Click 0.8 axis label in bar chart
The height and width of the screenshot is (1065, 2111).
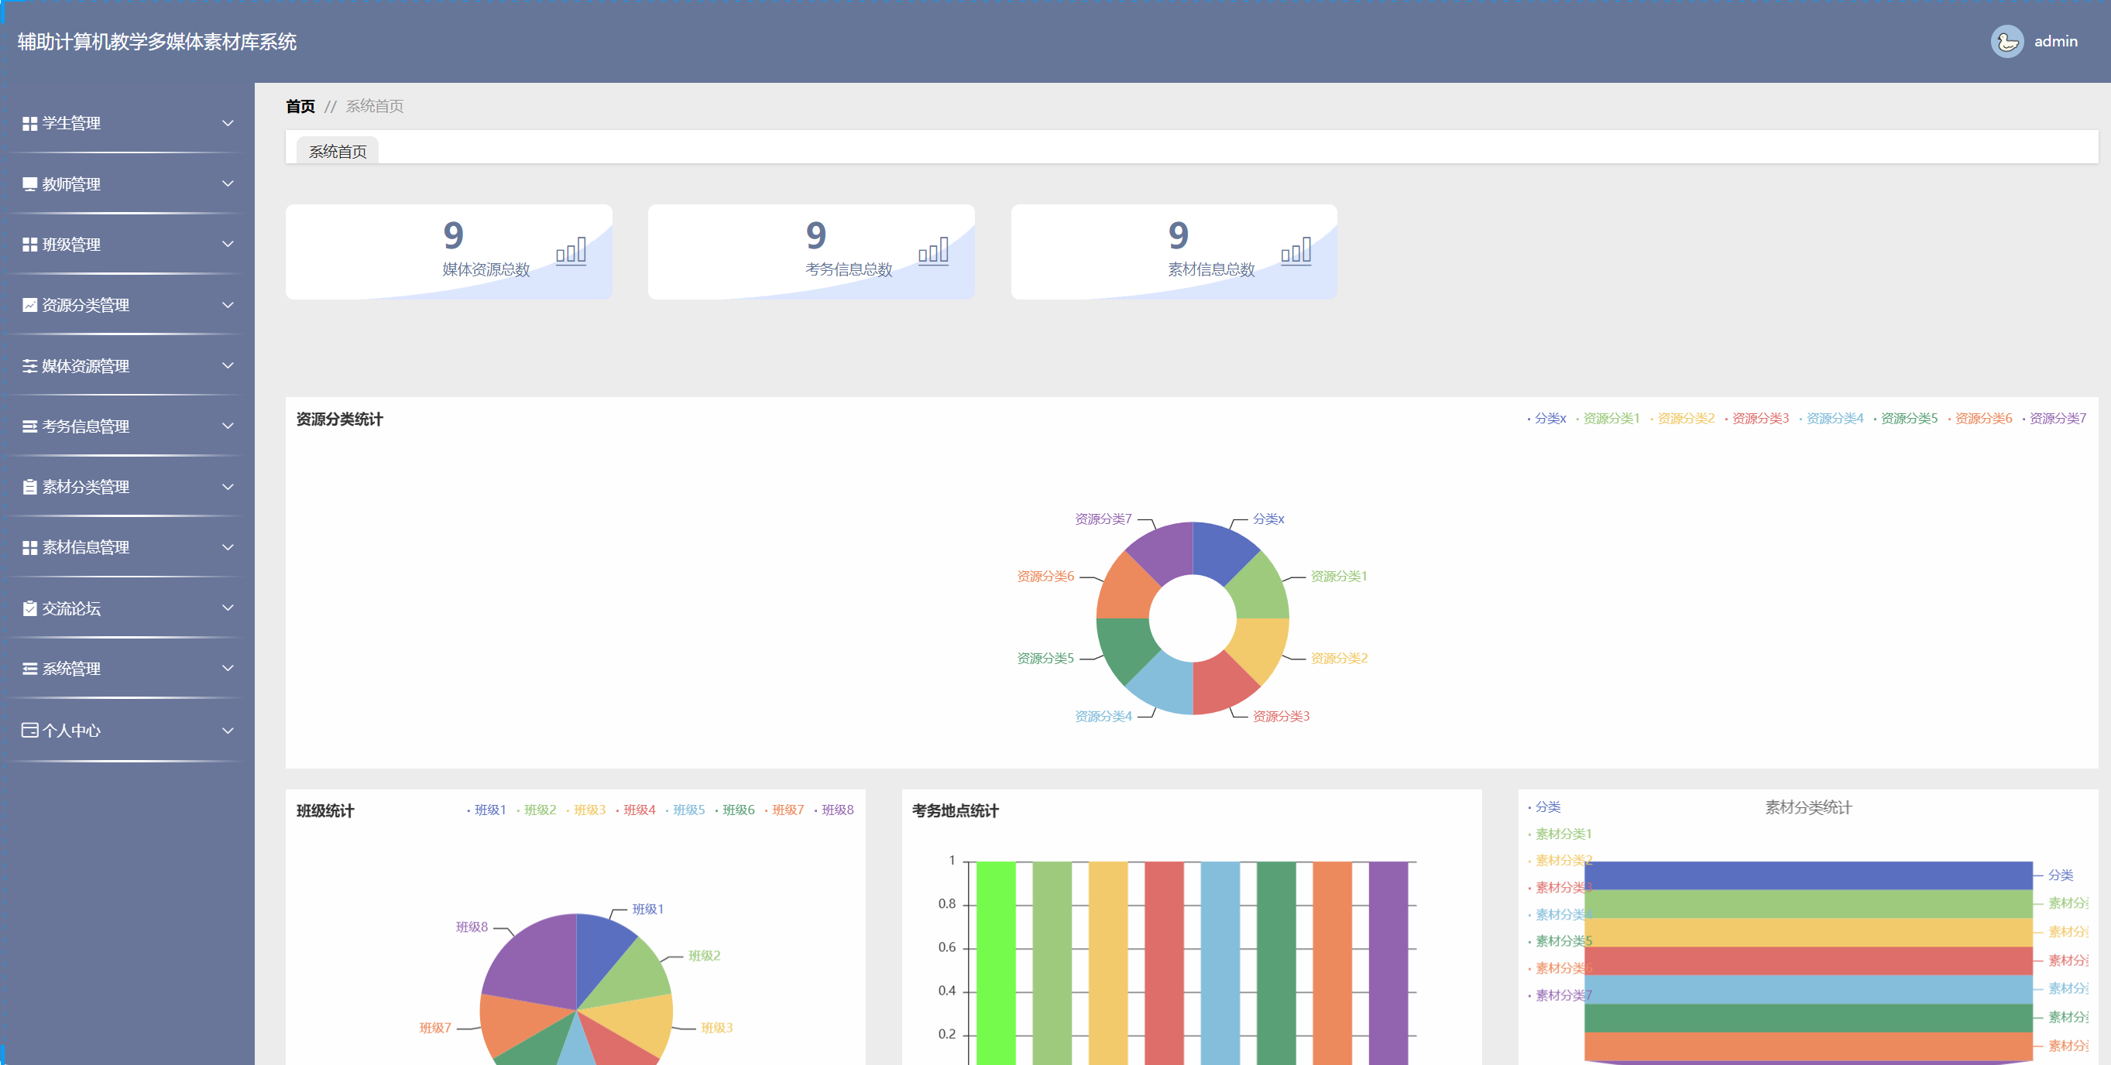[946, 905]
